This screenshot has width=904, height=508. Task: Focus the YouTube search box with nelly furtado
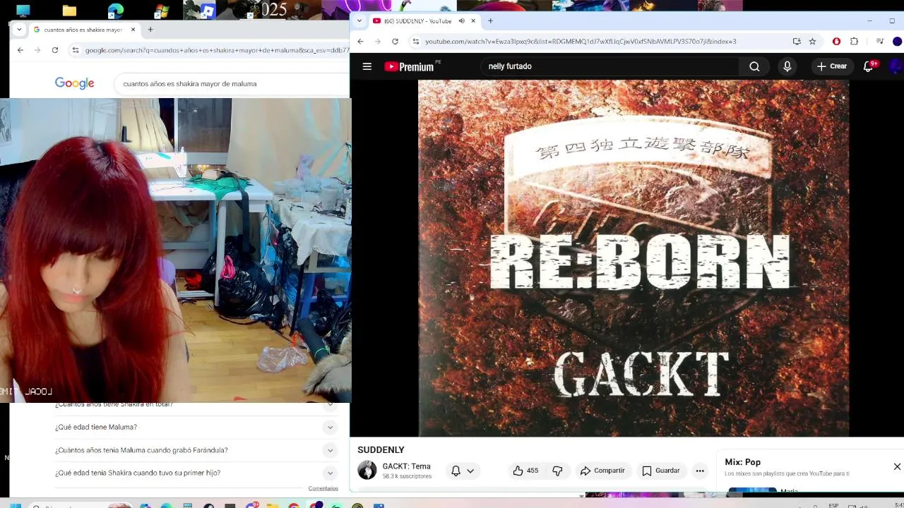pyautogui.click(x=610, y=66)
